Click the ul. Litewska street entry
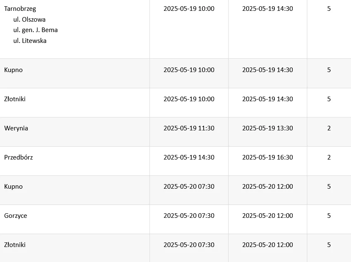 30,41
